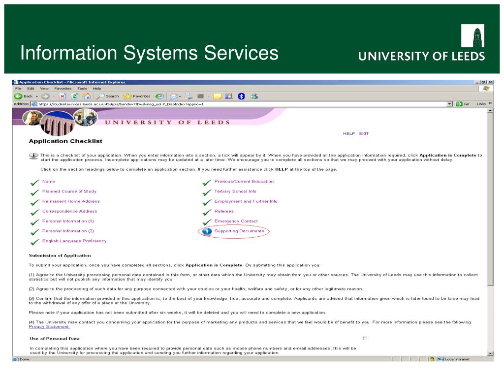Click the Forward arrow button
Viewport: 504px width, 378px height.
tap(45, 96)
